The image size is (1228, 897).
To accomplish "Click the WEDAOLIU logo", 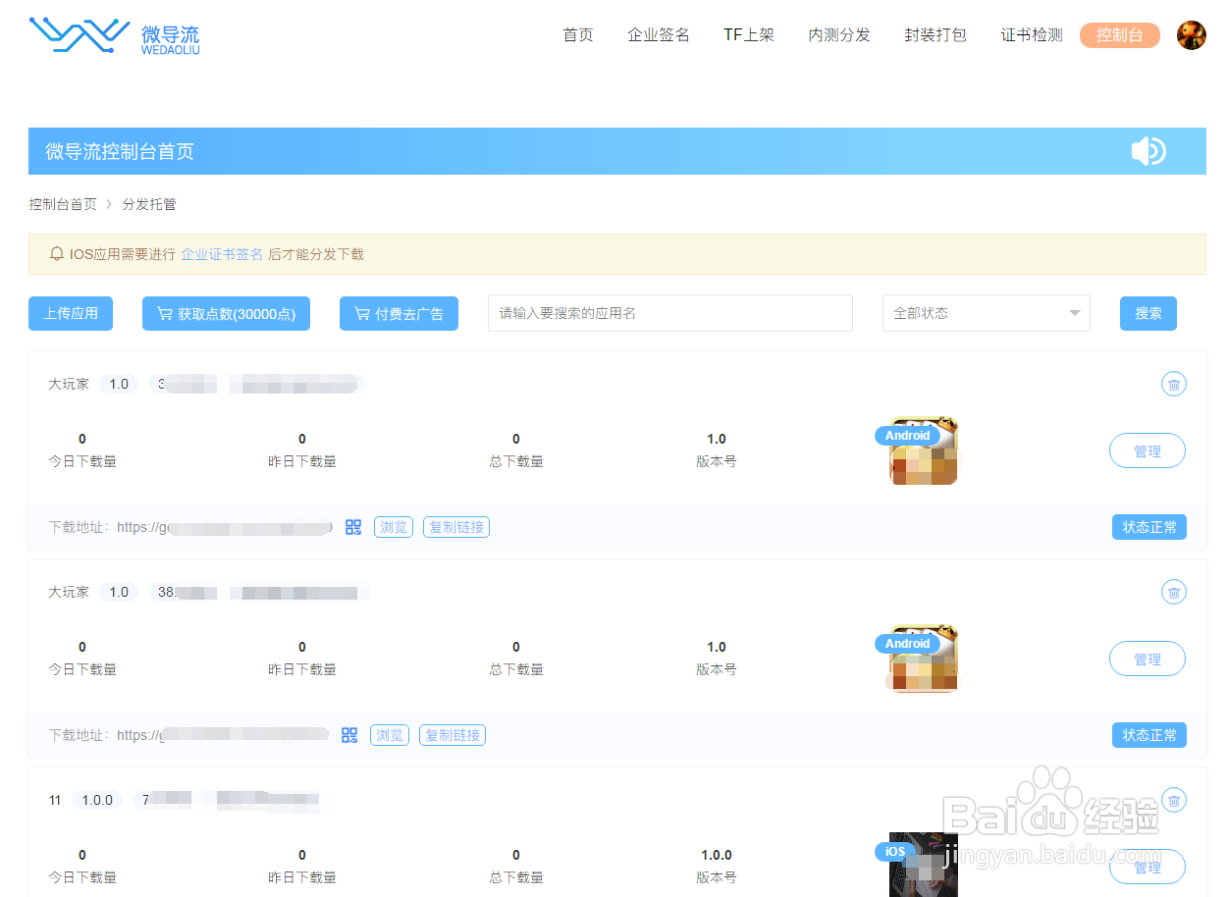I will (x=115, y=35).
